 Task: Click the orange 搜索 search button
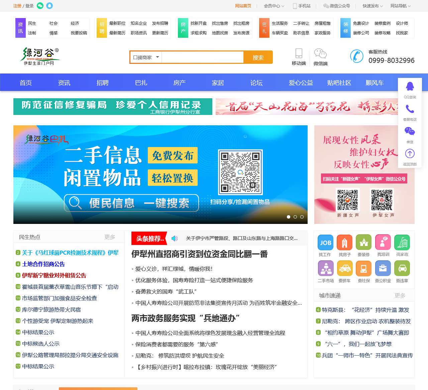click(x=258, y=57)
